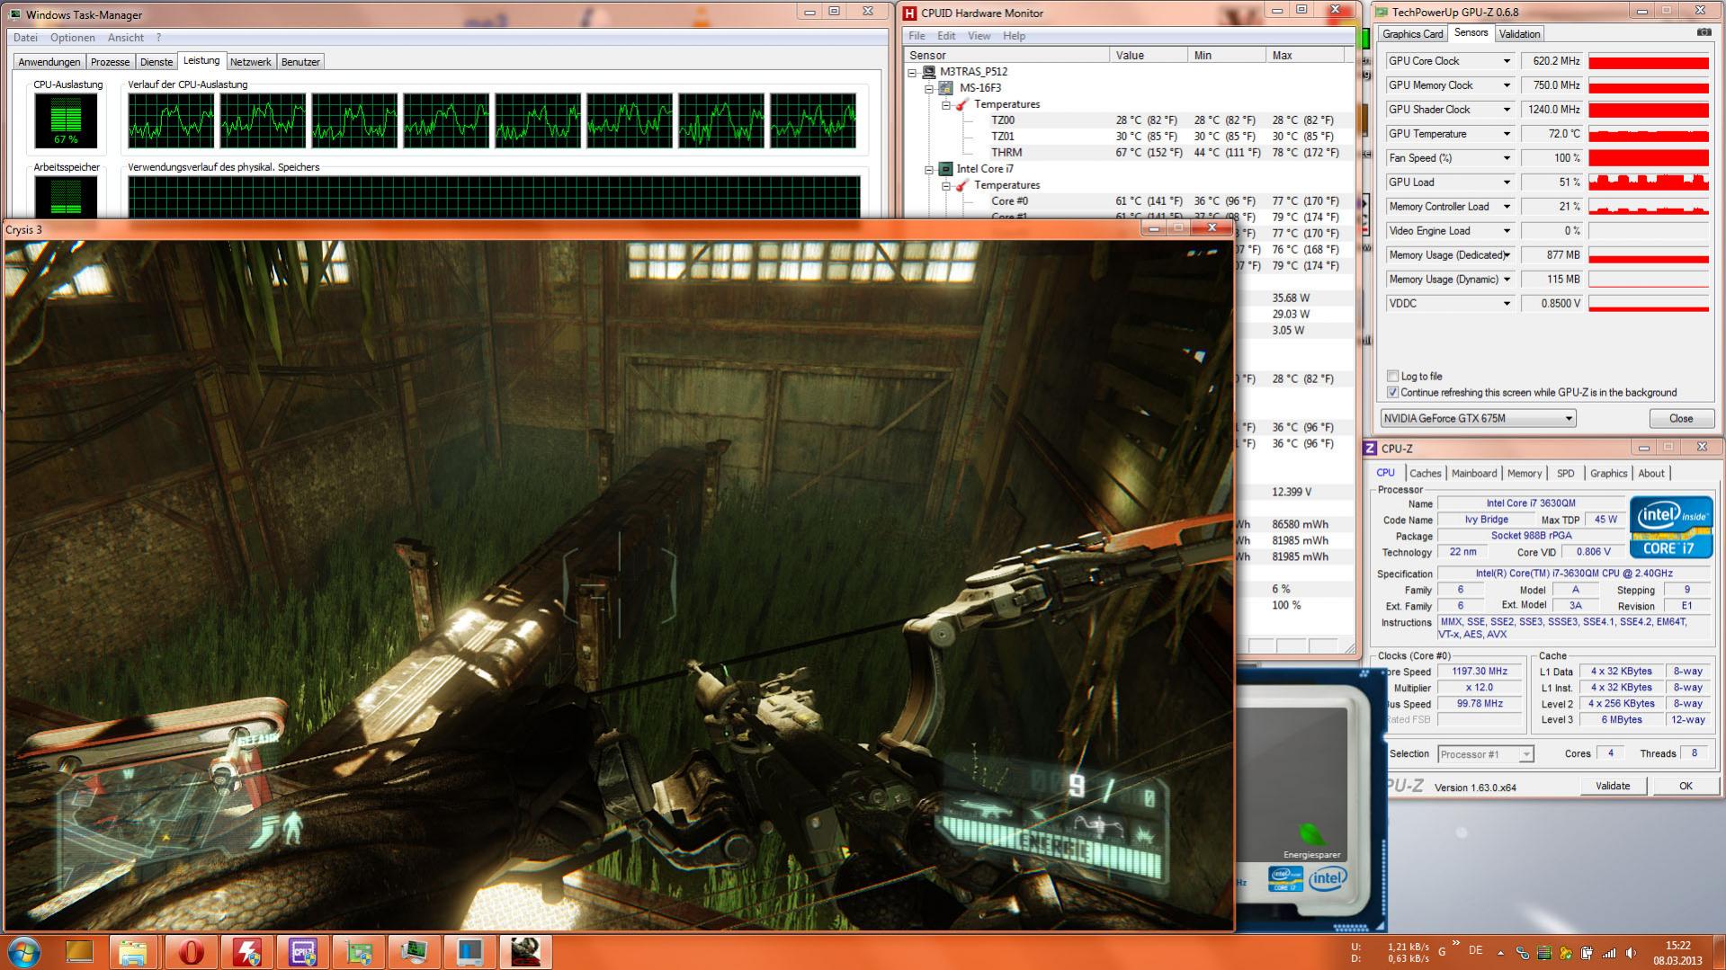The width and height of the screenshot is (1726, 970).
Task: Click the Sensor column header in HWMonitor
Action: (x=1006, y=56)
